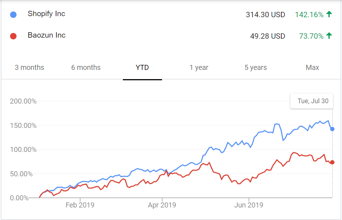
Task: Select the YTD tab
Action: pos(142,67)
